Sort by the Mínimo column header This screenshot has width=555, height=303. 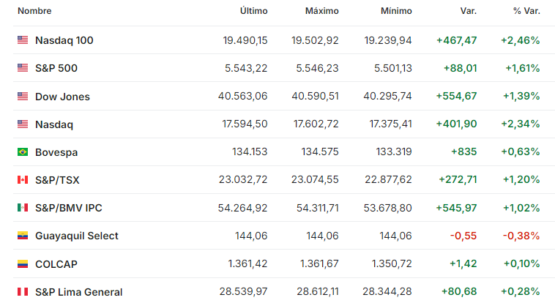pos(396,11)
